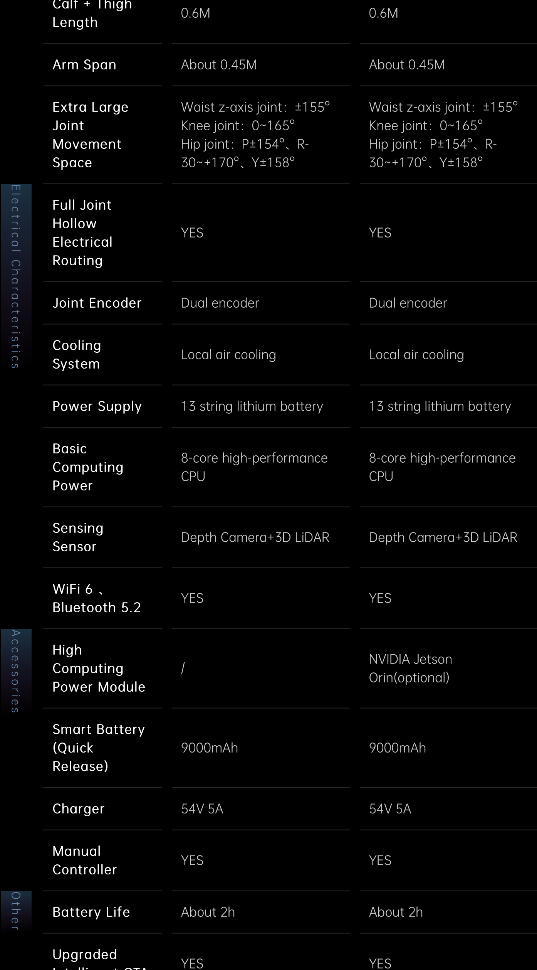Click the Extra Large Joint Movement Space label
537x970 pixels.
point(91,135)
